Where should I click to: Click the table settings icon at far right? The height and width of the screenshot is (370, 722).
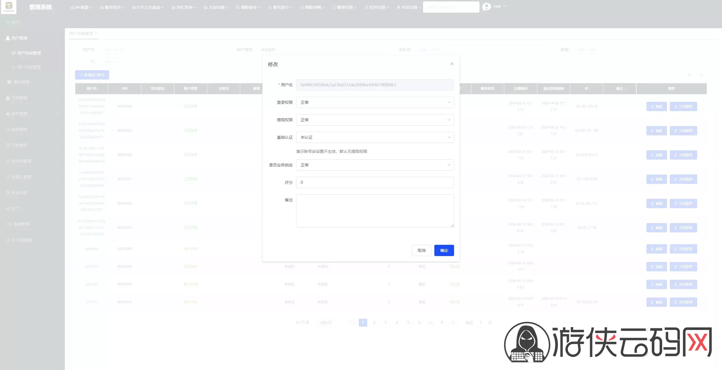701,75
